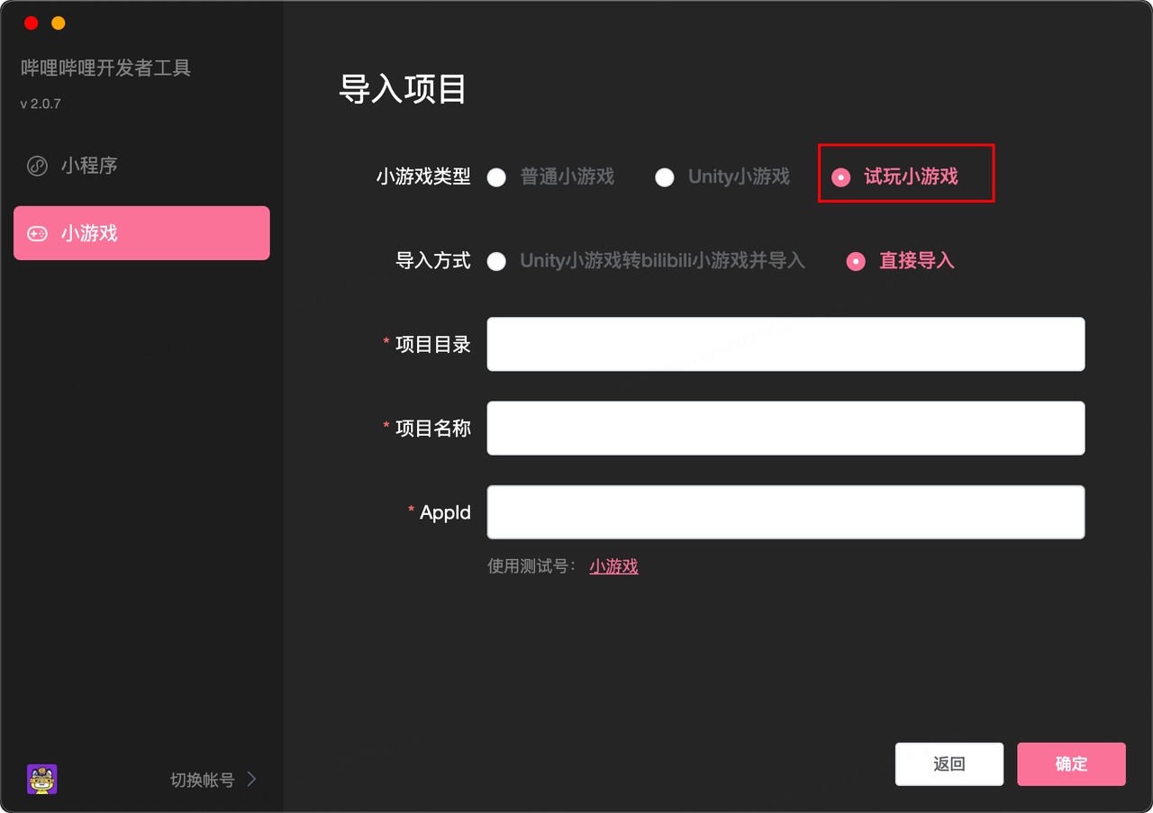1153x813 pixels.
Task: Click into the AppId input box
Action: pyautogui.click(x=785, y=512)
